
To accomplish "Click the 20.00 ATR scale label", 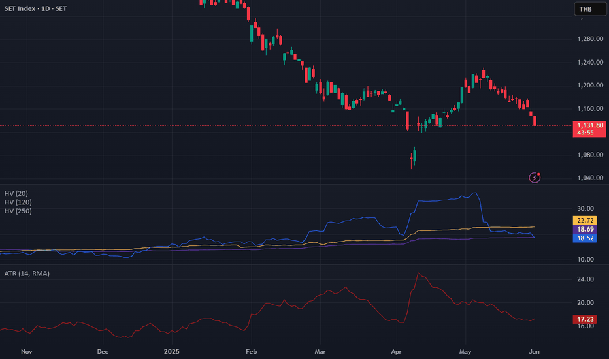I will (x=585, y=303).
